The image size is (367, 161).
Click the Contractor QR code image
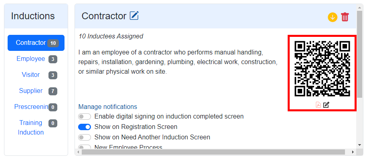(322, 68)
